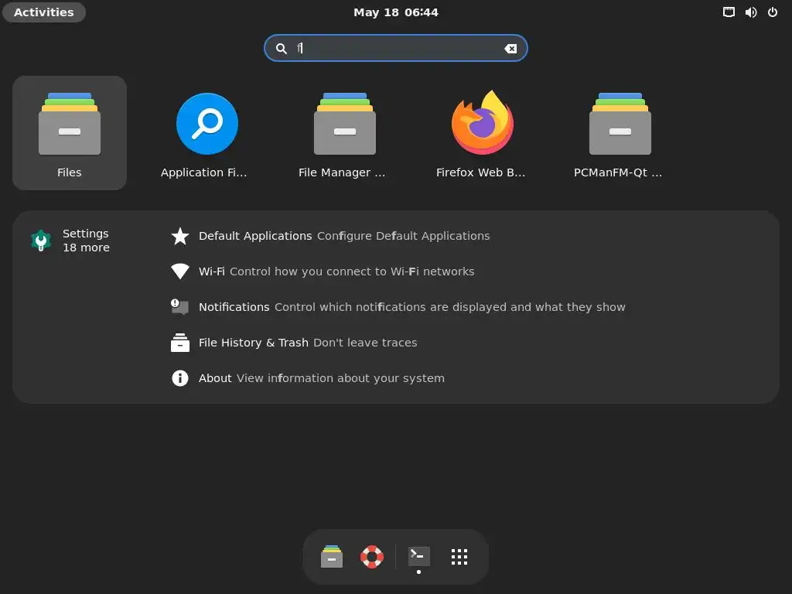Screen dimensions: 792x594
Task: Click the star icon for Default Applications
Action: (x=179, y=236)
